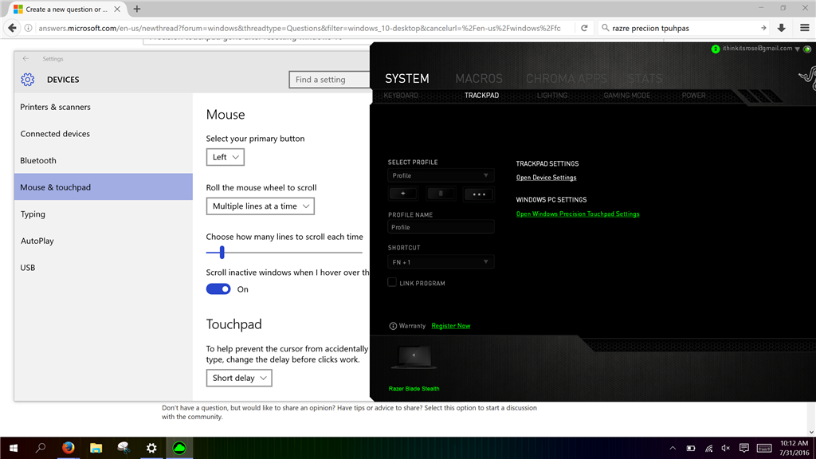Screen dimensions: 816x459
Task: Switch to the MACROS tab
Action: 479,79
